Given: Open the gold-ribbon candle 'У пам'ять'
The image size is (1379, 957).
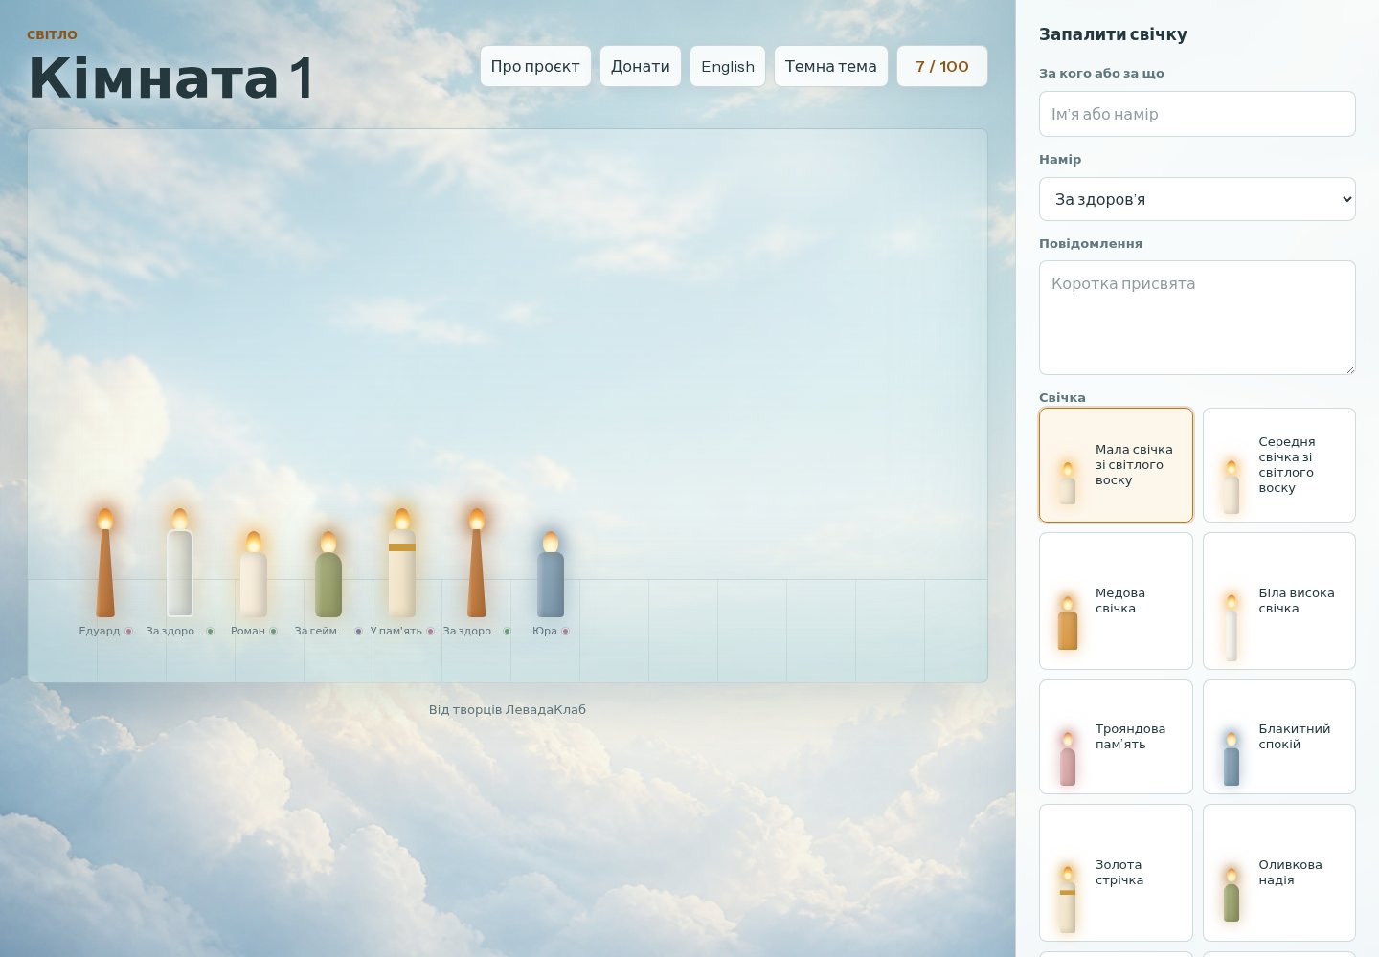Looking at the screenshot, I should pyautogui.click(x=402, y=564).
